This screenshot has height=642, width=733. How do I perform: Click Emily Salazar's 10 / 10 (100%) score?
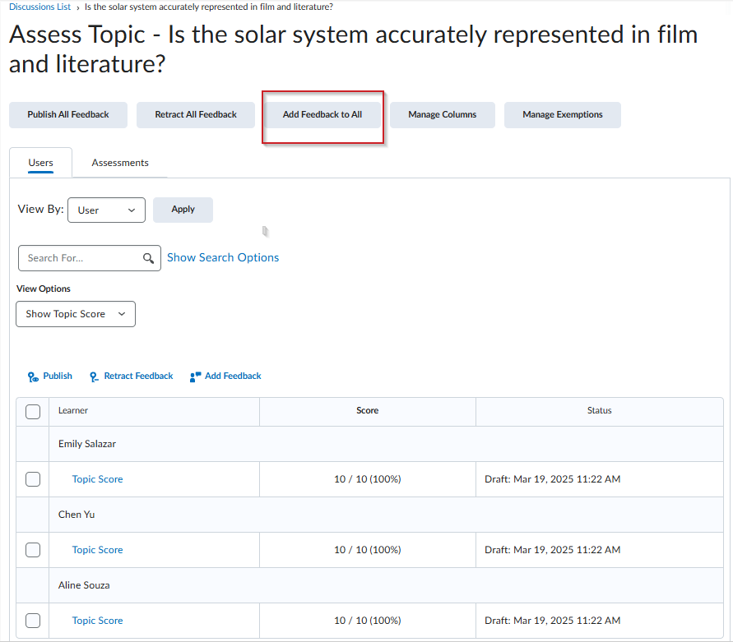[x=368, y=479]
